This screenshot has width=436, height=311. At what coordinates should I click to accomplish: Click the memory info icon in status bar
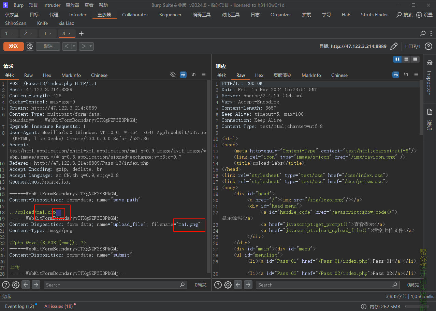(x=364, y=307)
